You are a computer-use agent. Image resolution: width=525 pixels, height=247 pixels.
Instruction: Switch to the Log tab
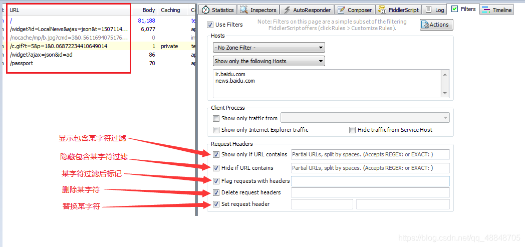click(x=435, y=10)
